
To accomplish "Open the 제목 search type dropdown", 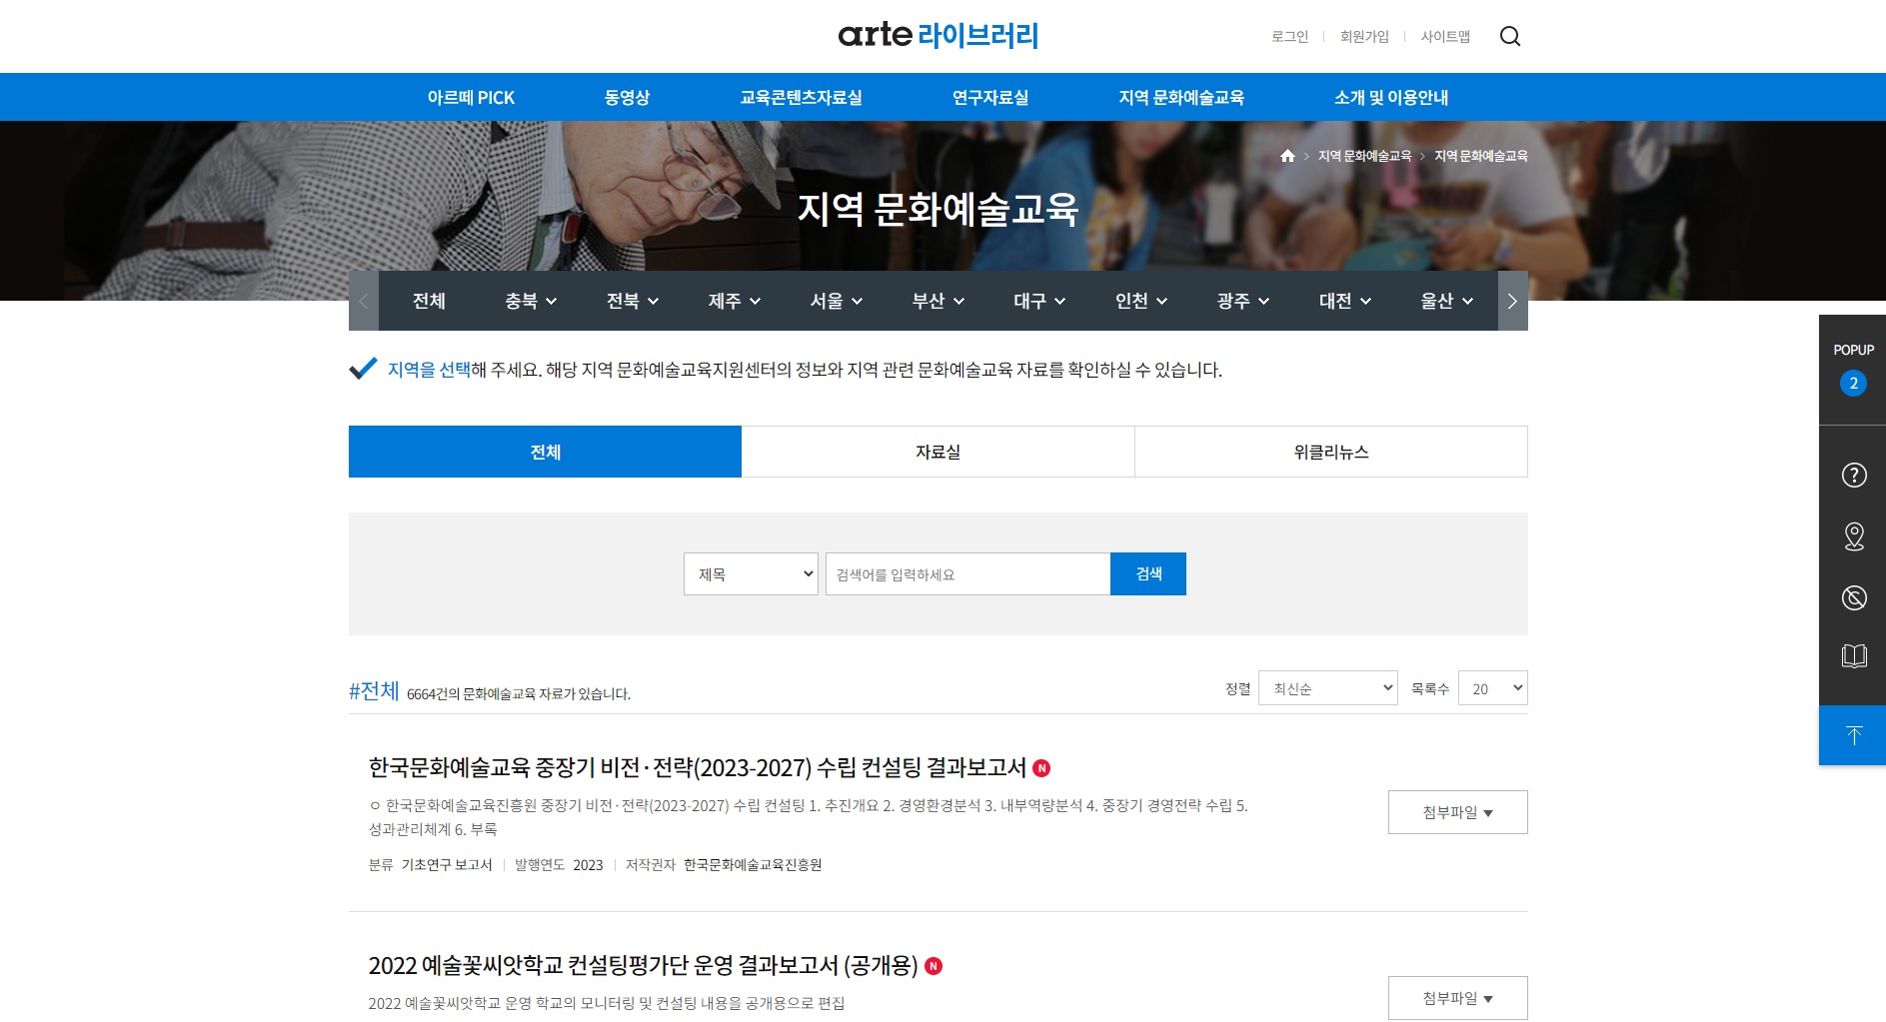I will (x=751, y=574).
